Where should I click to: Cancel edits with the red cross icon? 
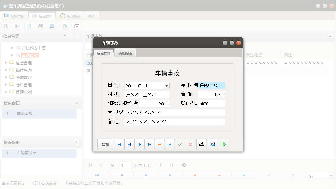[190, 144]
